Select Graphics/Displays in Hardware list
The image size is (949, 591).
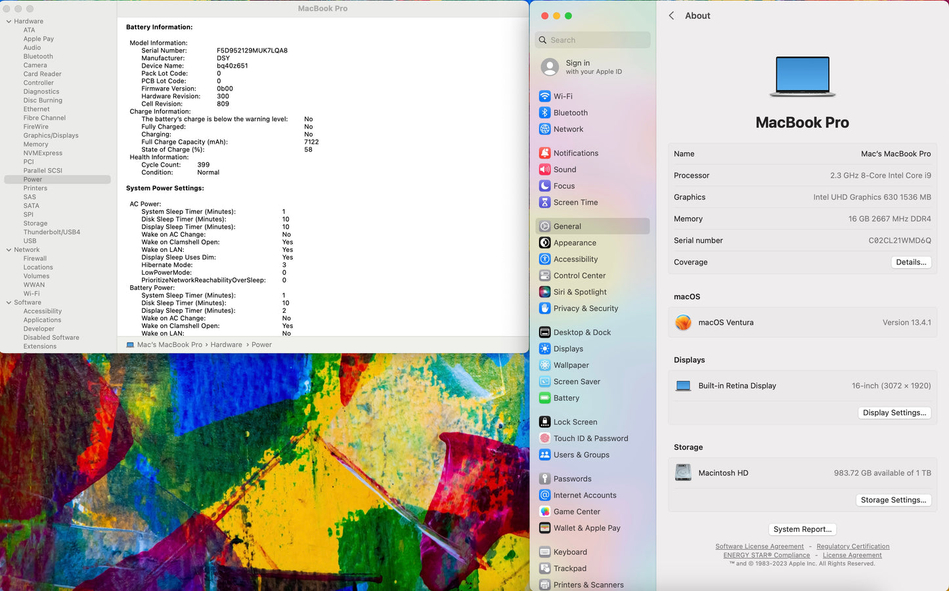coord(51,136)
